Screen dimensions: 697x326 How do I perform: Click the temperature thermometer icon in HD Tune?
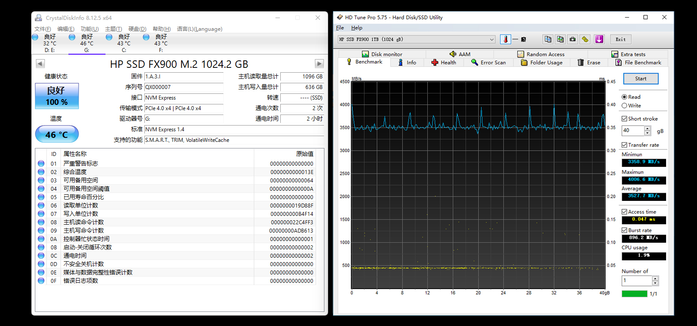pos(505,39)
